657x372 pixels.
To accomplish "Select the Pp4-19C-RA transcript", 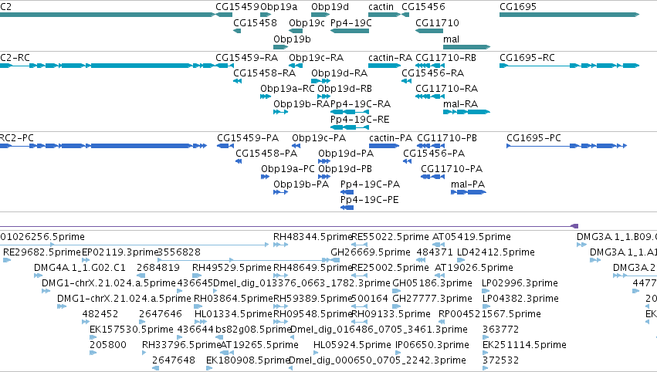I will (x=350, y=112).
